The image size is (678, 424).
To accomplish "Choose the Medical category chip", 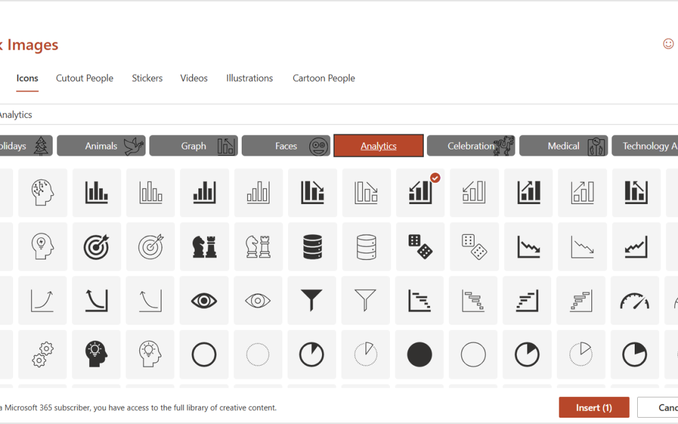I will tap(563, 146).
